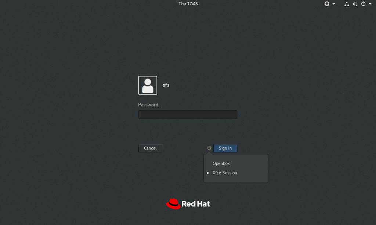Screen dimensions: 376x225
Task: Focus the Password input field
Action: [x=188, y=115]
